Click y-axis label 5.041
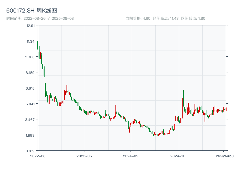This screenshot has height=188, width=251. (30, 104)
